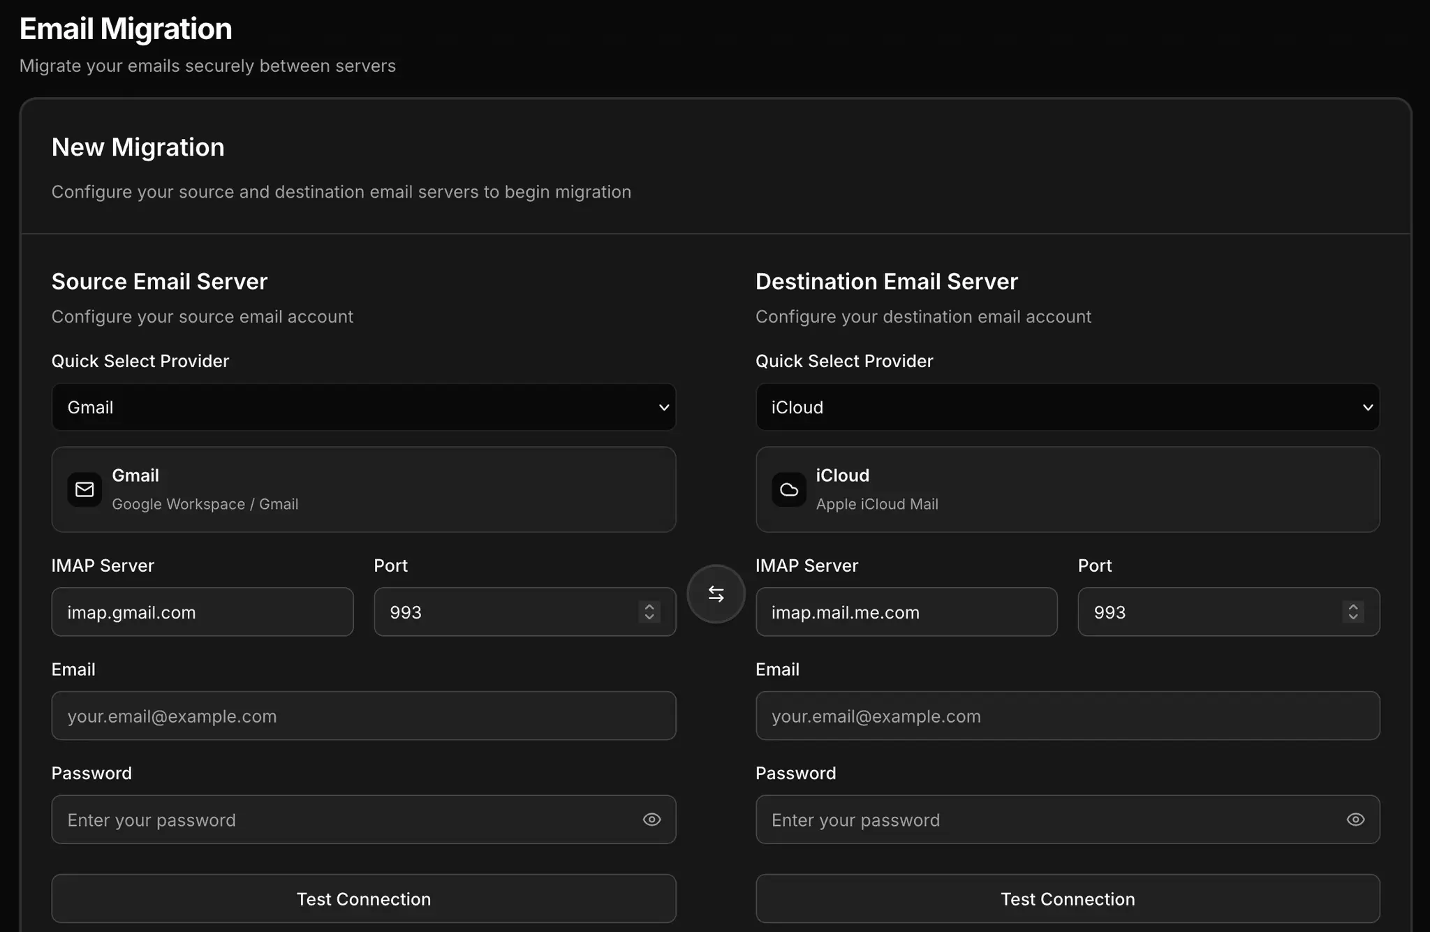Click the destination Email input field
Viewport: 1430px width, 932px height.
(x=1068, y=716)
